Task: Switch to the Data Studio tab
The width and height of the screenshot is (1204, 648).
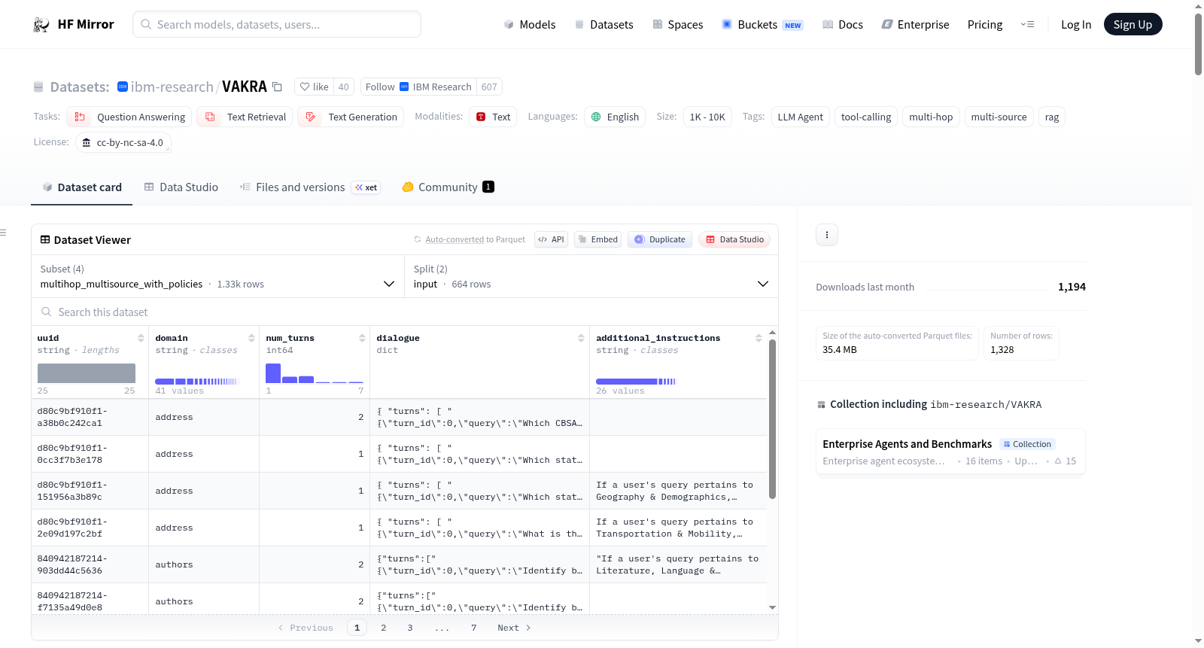Action: pos(181,187)
